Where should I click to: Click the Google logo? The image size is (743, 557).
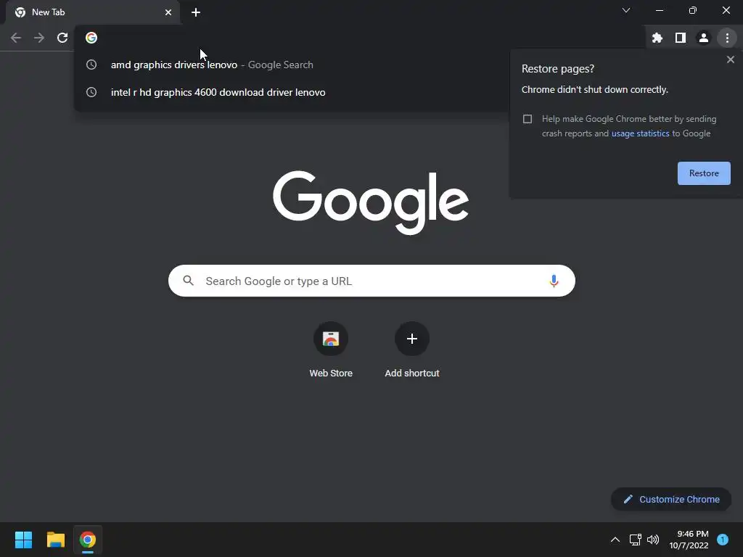click(x=371, y=202)
